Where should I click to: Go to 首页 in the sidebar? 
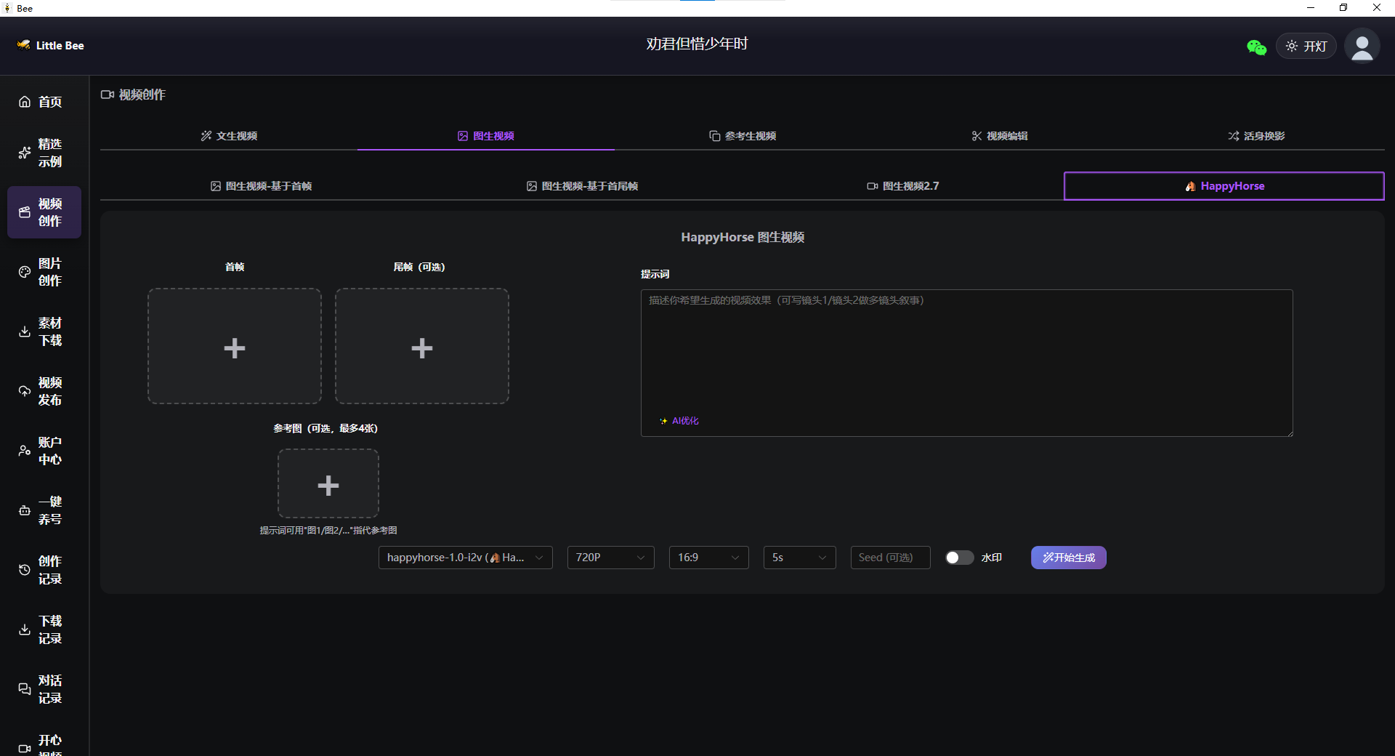44,102
